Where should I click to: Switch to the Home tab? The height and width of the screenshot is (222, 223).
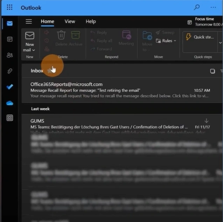click(48, 21)
